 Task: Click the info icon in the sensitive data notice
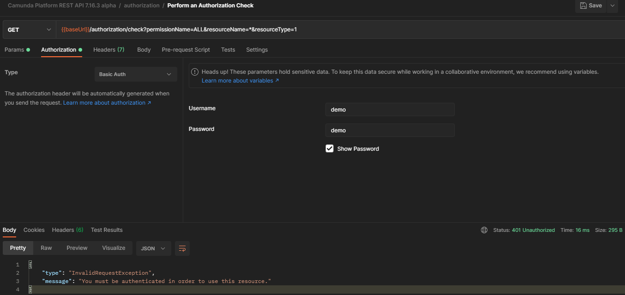(194, 71)
